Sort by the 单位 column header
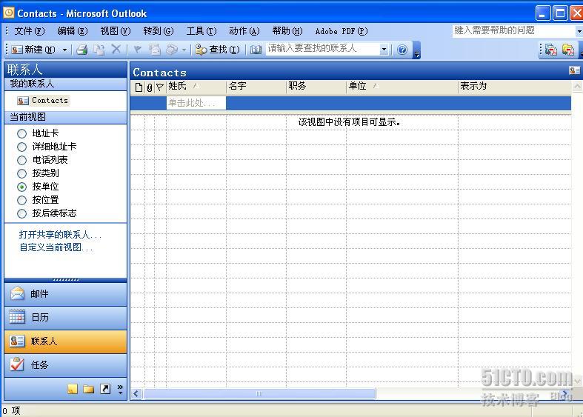The width and height of the screenshot is (583, 417). (x=402, y=87)
